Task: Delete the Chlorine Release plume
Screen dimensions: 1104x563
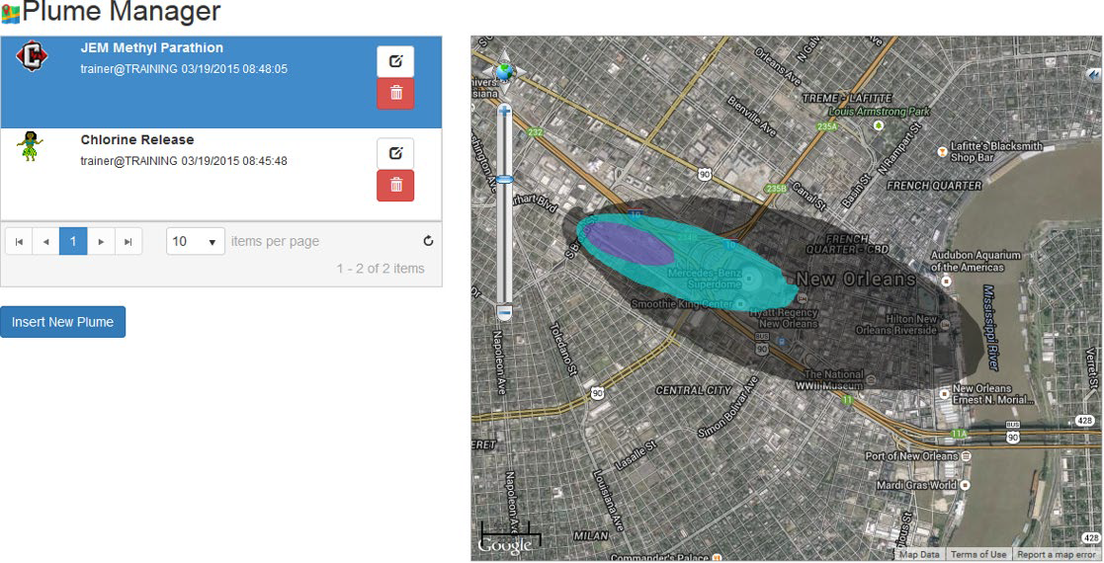Action: (x=395, y=185)
